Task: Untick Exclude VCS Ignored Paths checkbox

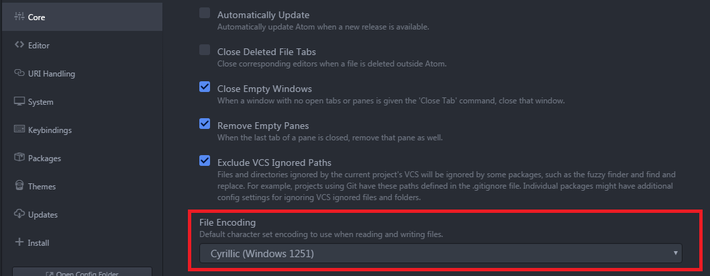Action: (205, 160)
